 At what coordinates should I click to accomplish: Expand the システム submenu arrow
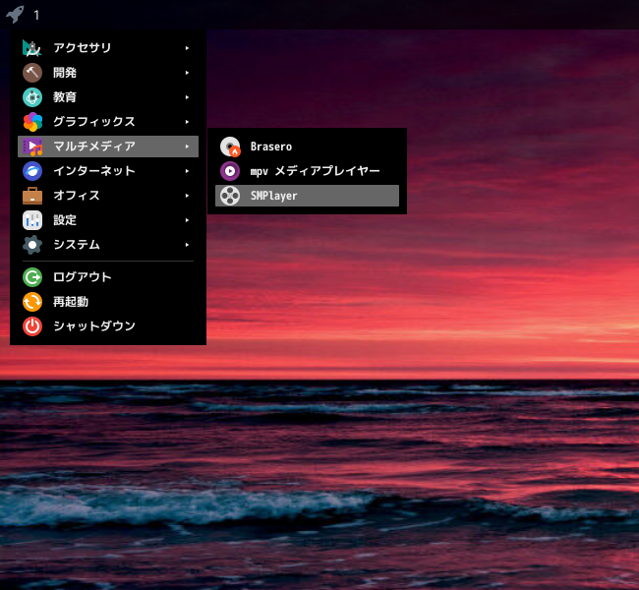pos(187,245)
